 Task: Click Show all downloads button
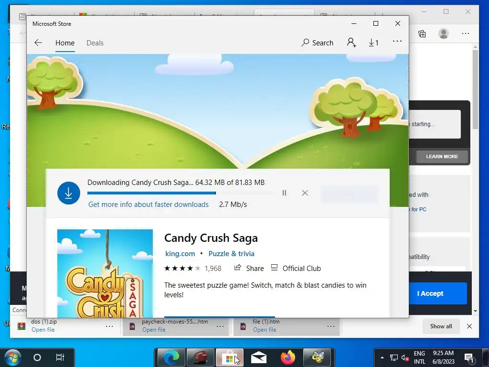441,326
